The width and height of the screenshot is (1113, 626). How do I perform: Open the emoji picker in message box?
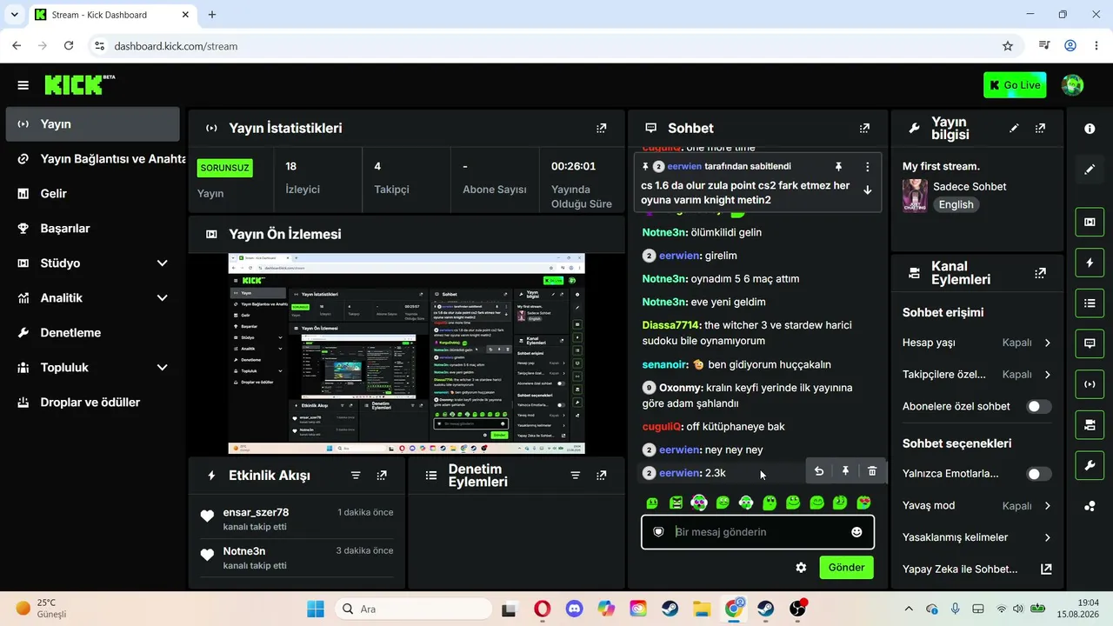856,532
